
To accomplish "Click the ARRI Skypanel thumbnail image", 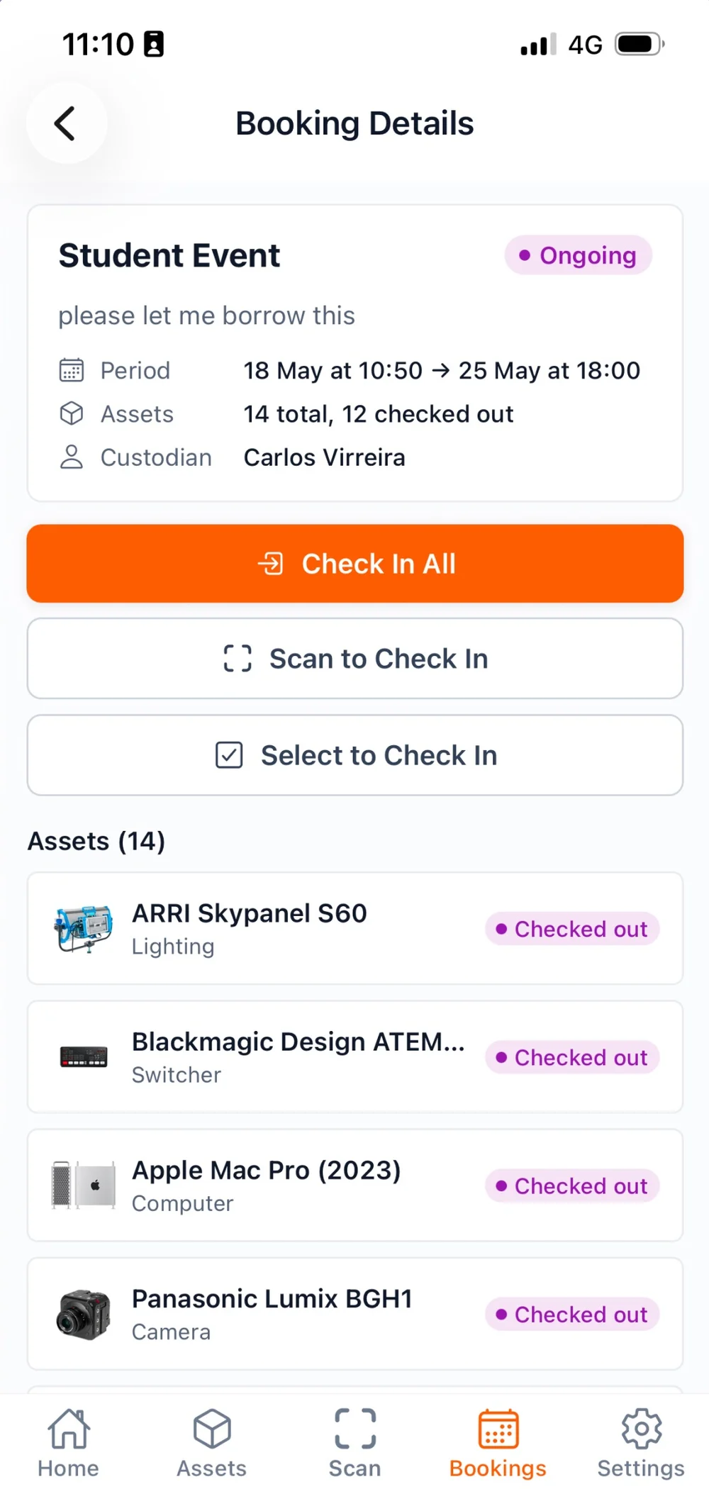I will (84, 929).
